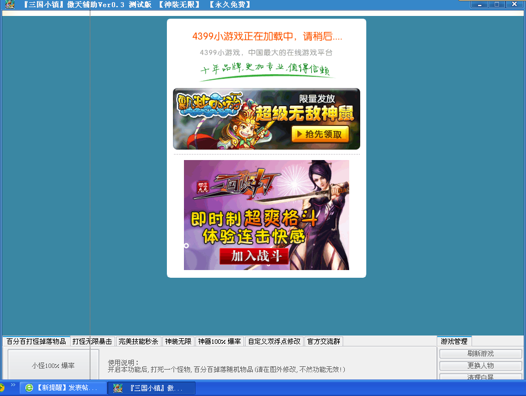Minimize the 傲天辅助 window
This screenshot has width=526, height=396.
pyautogui.click(x=479, y=4)
